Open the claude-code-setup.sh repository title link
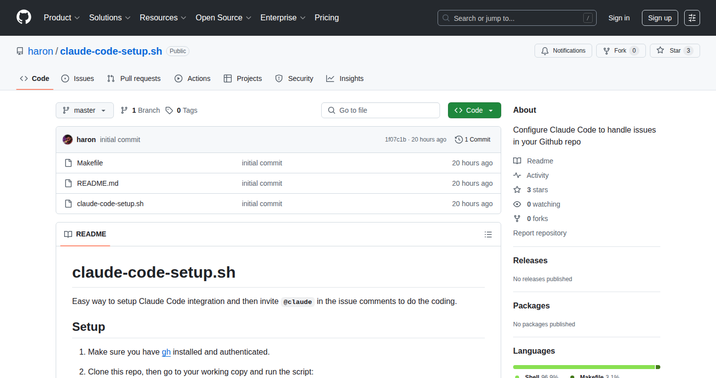 [111, 51]
